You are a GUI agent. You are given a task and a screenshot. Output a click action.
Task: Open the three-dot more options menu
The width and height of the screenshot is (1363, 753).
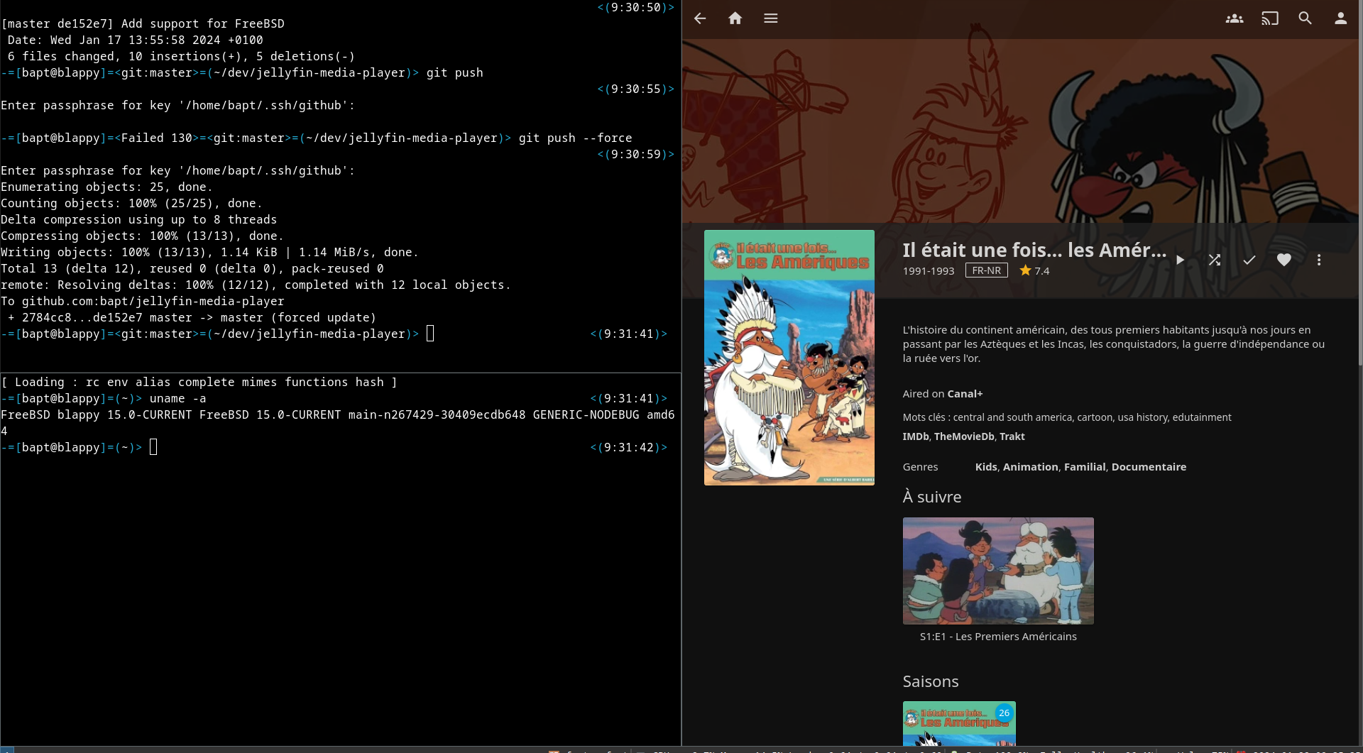(x=1319, y=260)
